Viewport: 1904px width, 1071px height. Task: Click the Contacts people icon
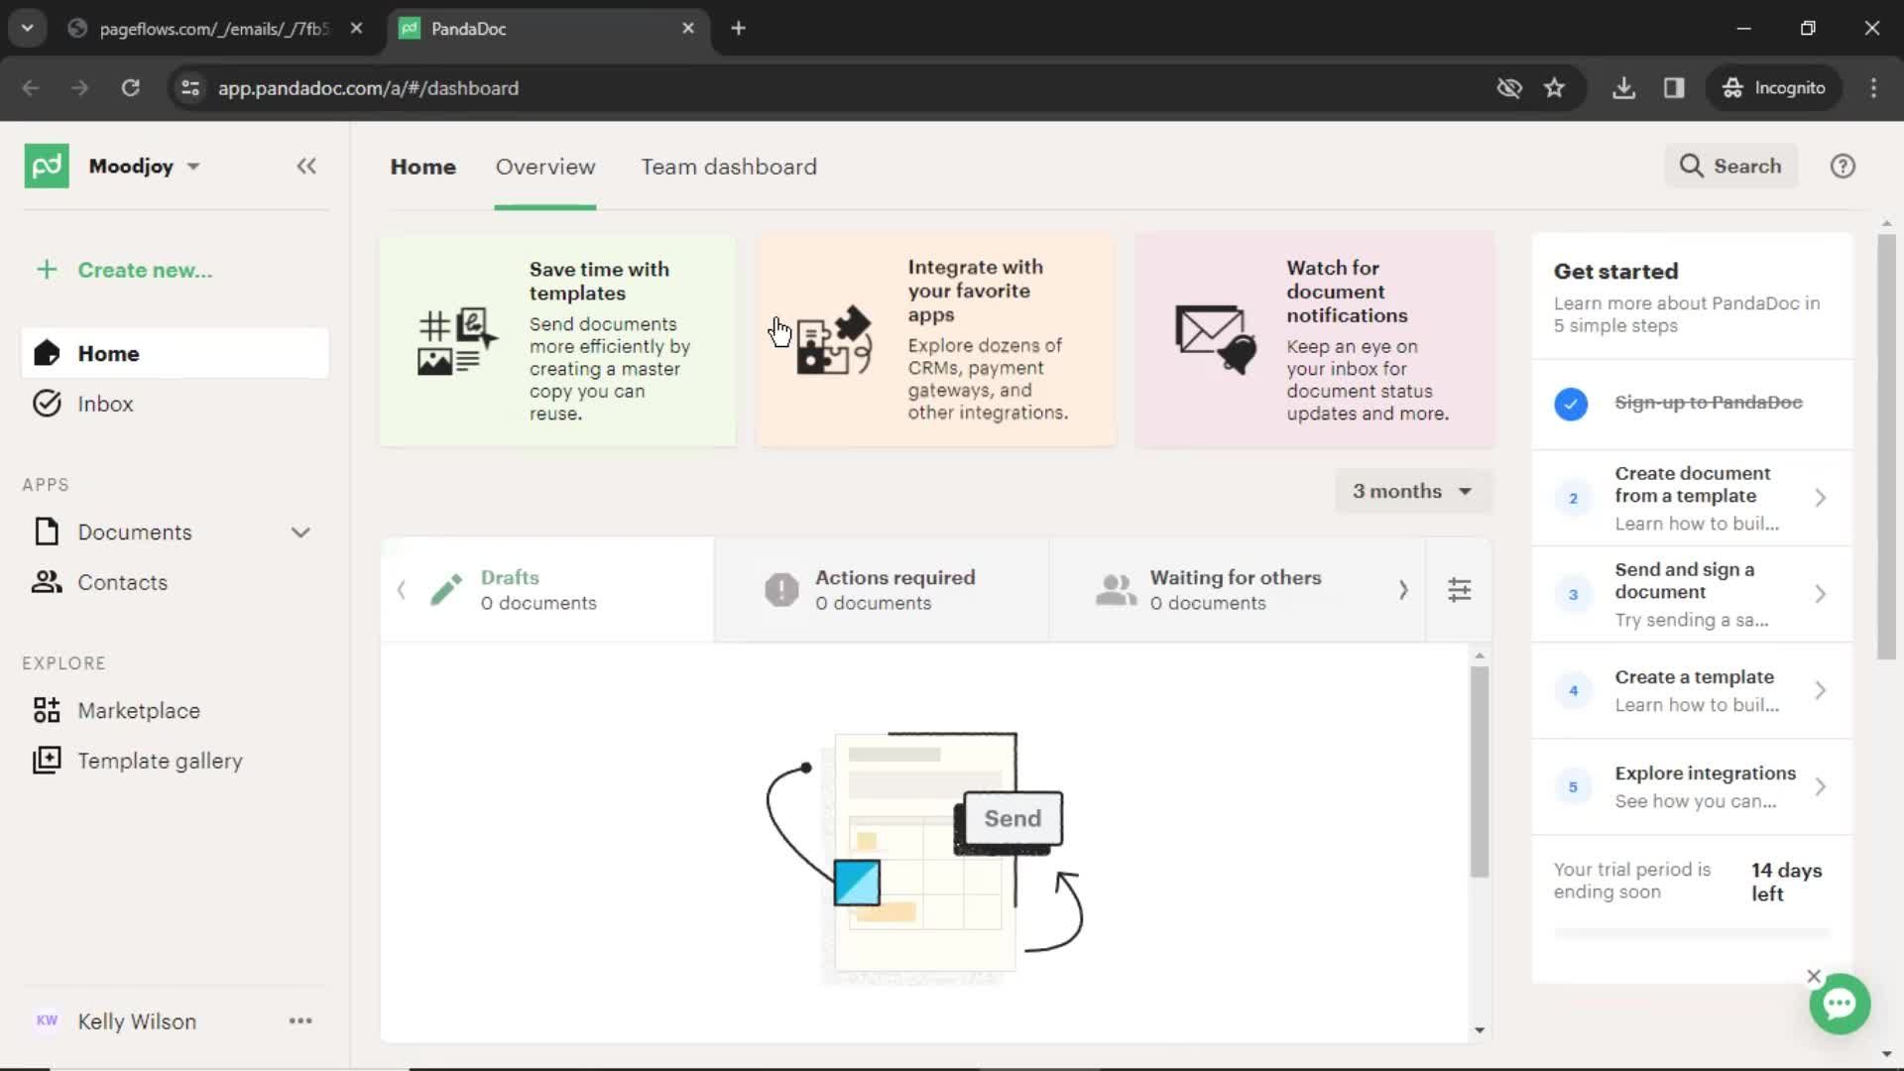point(47,582)
